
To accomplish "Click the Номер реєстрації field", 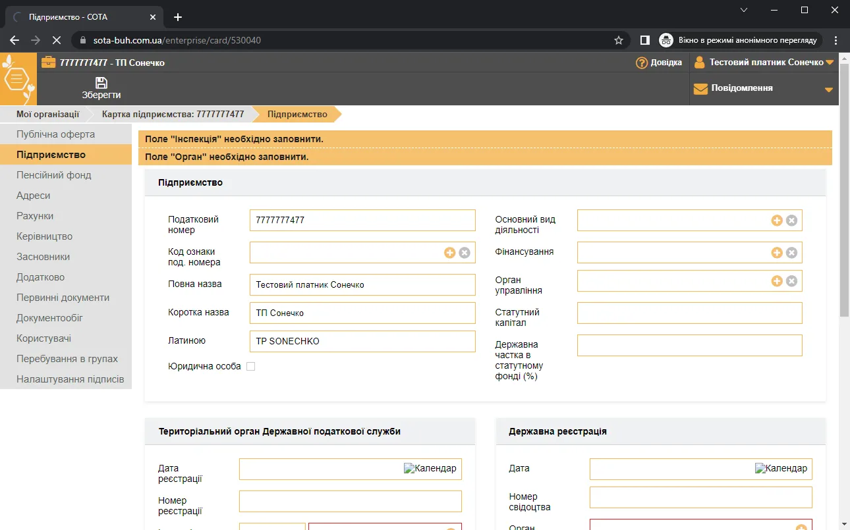I will click(351, 502).
